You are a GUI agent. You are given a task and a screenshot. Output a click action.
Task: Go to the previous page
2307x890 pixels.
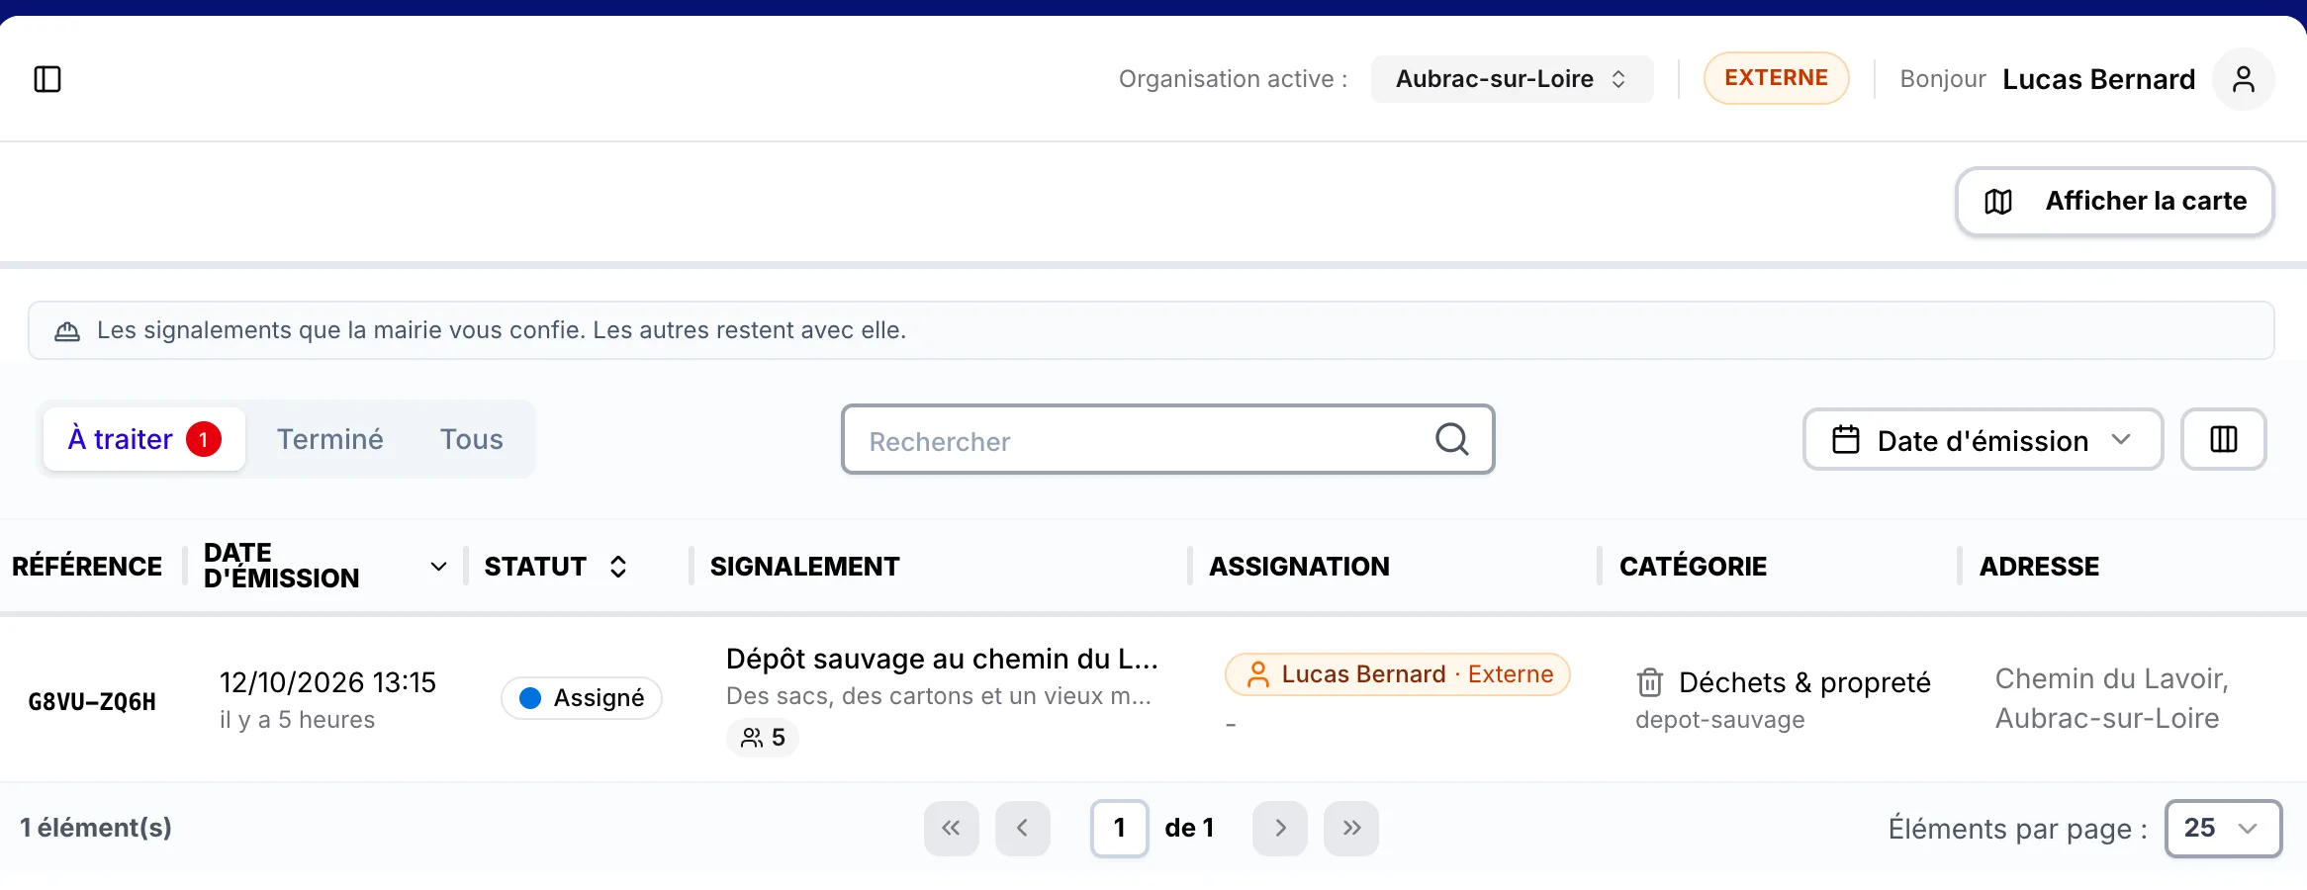[x=1022, y=828]
